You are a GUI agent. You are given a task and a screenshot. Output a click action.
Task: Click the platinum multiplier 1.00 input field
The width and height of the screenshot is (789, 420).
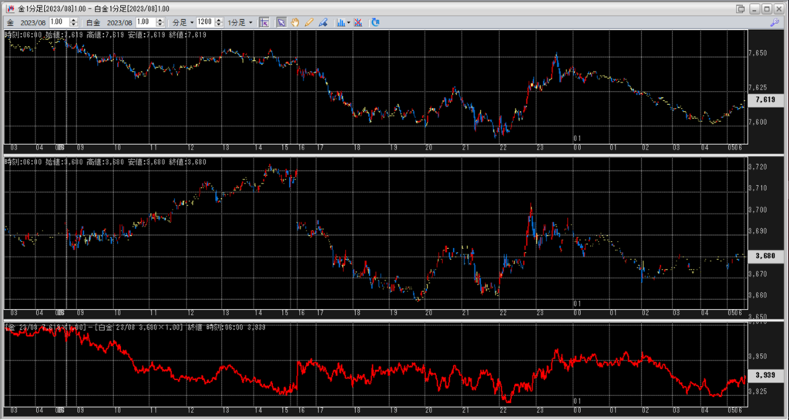point(145,22)
